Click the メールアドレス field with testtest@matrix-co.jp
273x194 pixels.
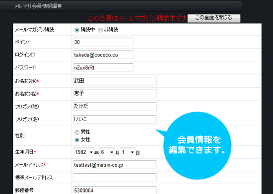click(x=115, y=165)
